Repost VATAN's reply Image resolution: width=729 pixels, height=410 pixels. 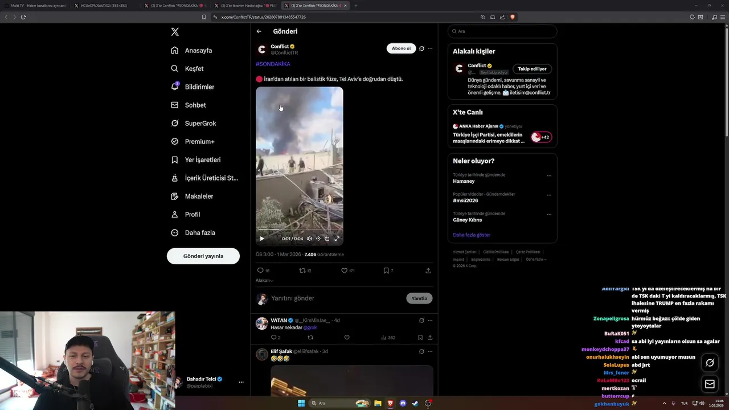point(310,338)
